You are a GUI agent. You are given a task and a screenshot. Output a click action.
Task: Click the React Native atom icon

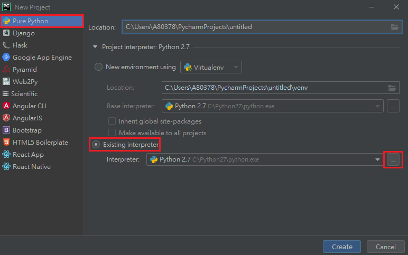coord(6,166)
